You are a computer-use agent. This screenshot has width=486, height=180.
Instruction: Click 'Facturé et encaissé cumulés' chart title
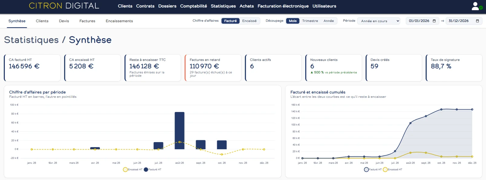(318, 92)
